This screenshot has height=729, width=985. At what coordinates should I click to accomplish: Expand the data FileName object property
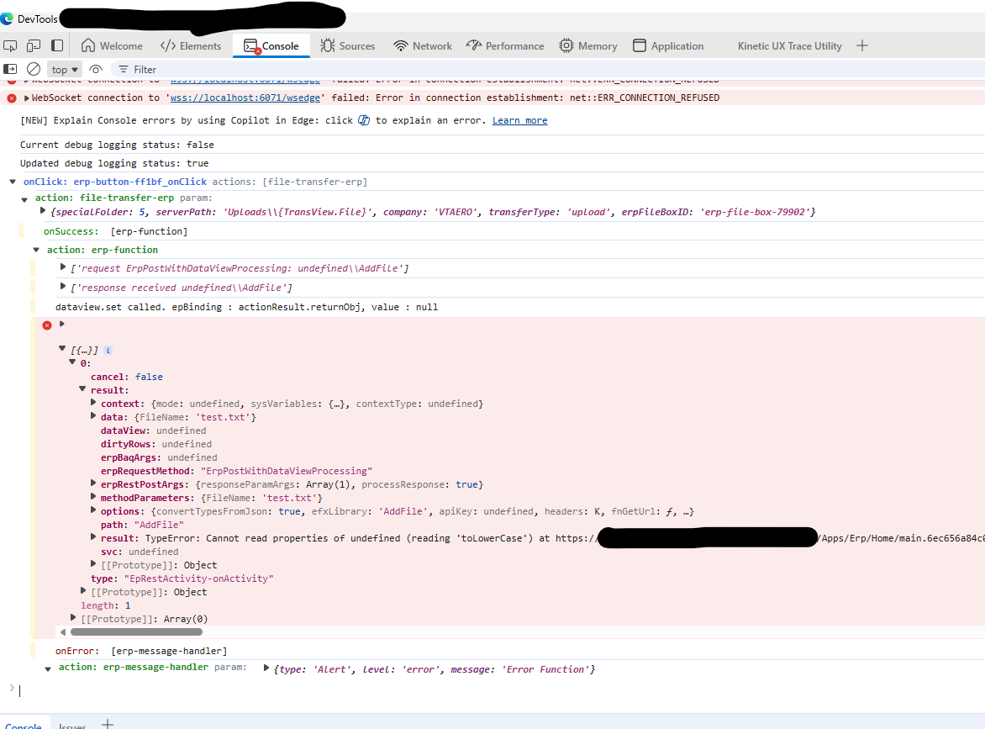click(x=93, y=417)
